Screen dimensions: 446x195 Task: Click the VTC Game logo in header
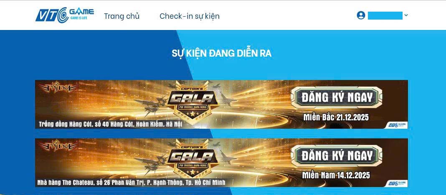(65, 15)
